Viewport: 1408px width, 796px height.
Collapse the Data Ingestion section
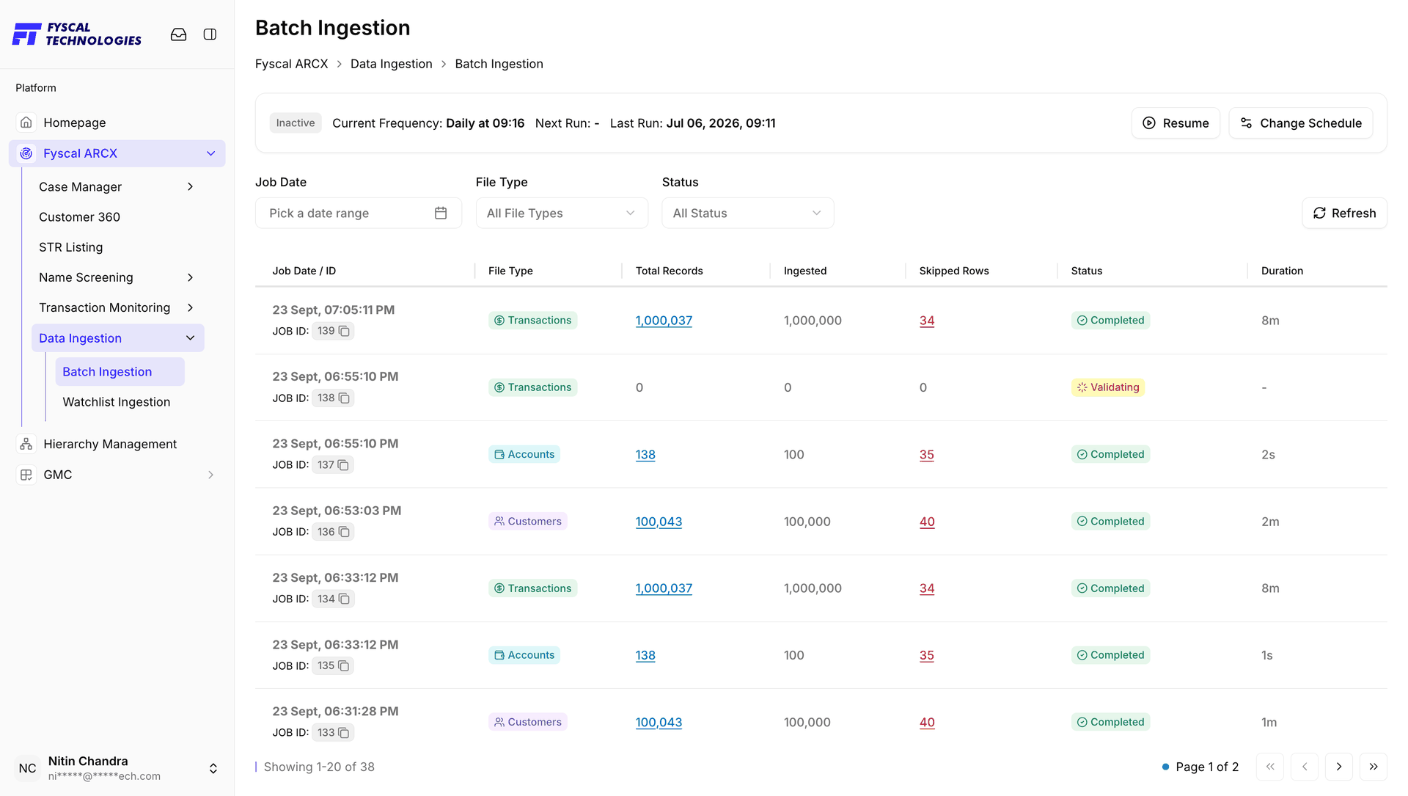click(x=190, y=338)
